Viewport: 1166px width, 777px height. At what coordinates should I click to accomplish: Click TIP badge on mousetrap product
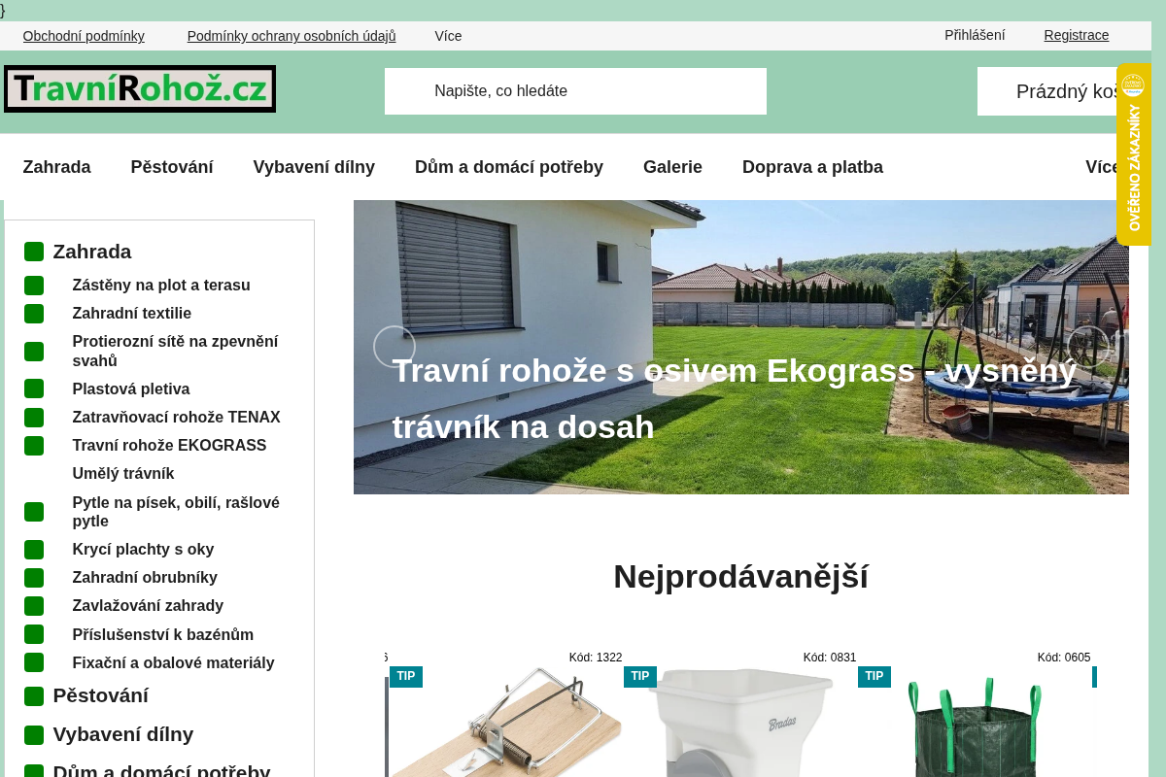[406, 676]
